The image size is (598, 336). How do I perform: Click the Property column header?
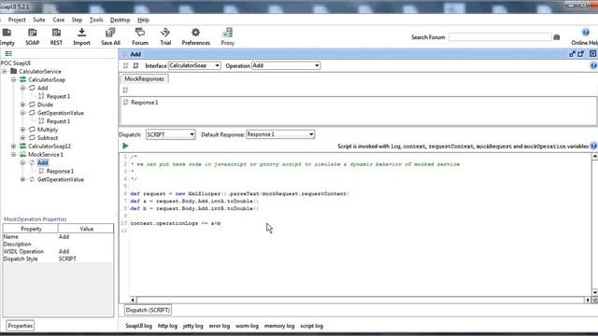coord(31,229)
